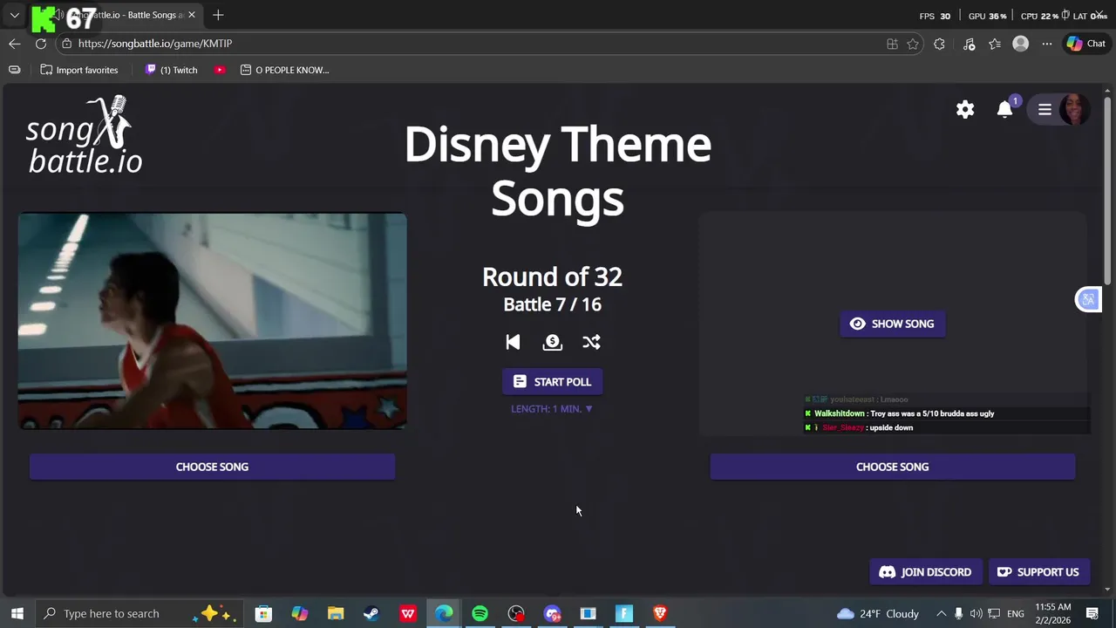Go to the songbattle.io logo home
This screenshot has height=628, width=1116.
coord(85,135)
